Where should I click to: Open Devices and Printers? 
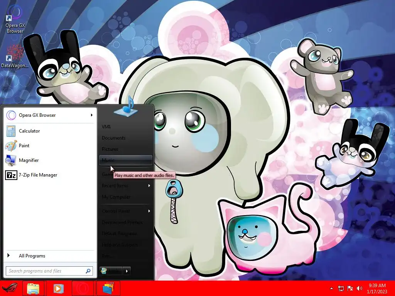tap(125, 222)
